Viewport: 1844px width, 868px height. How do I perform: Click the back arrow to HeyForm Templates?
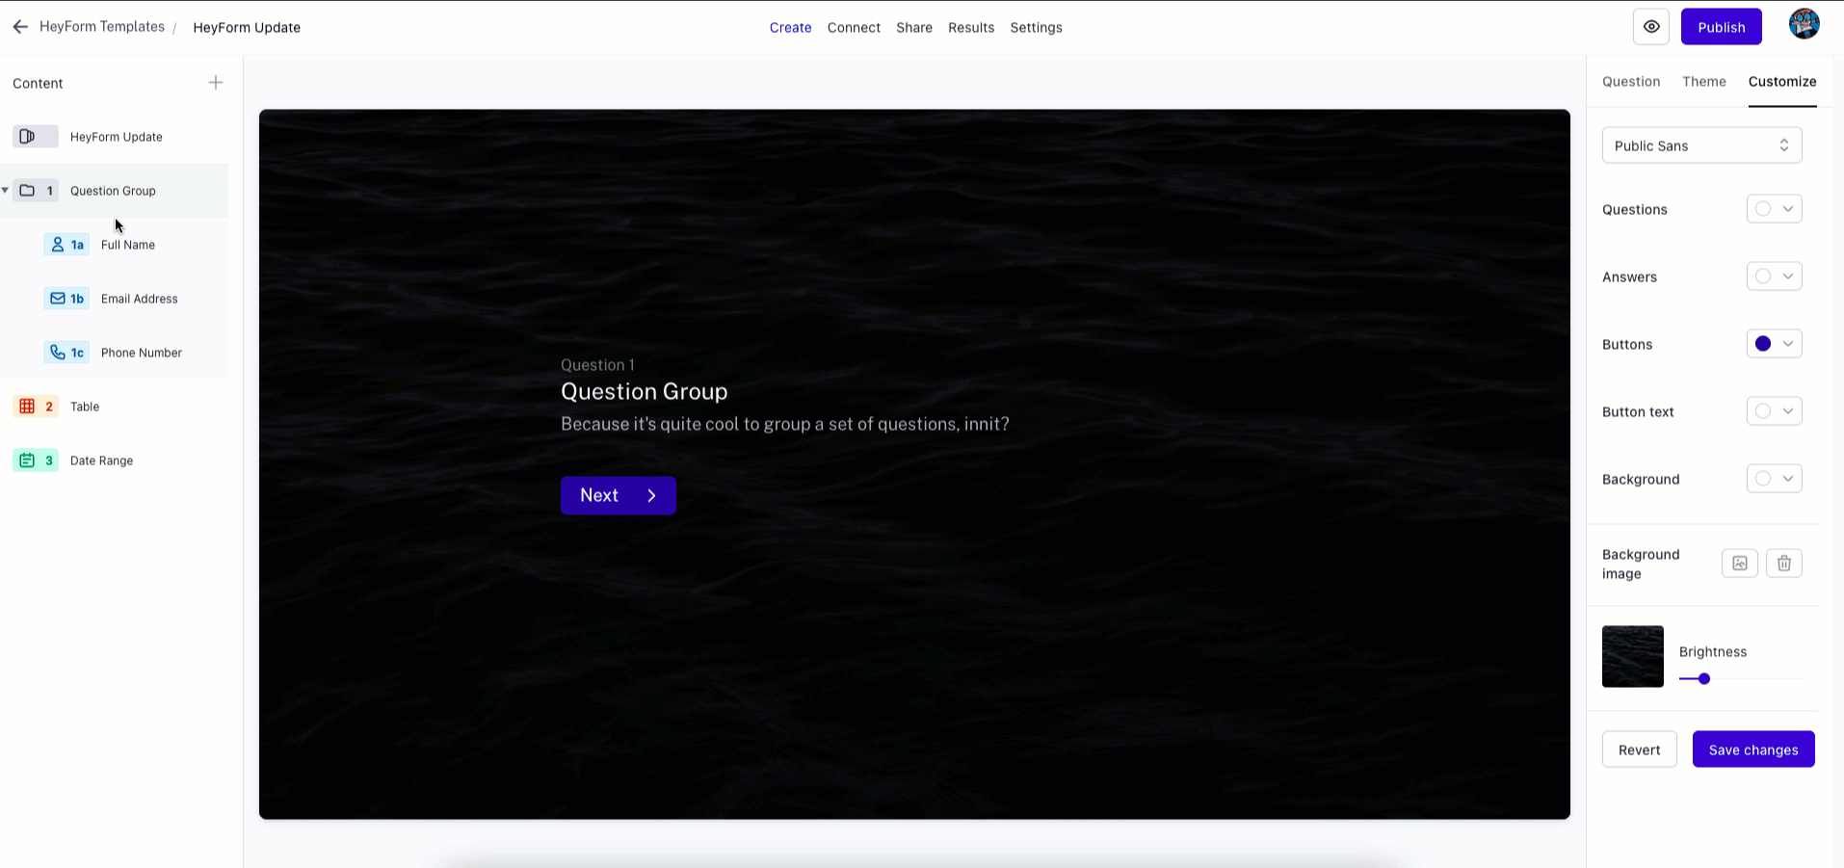click(20, 27)
